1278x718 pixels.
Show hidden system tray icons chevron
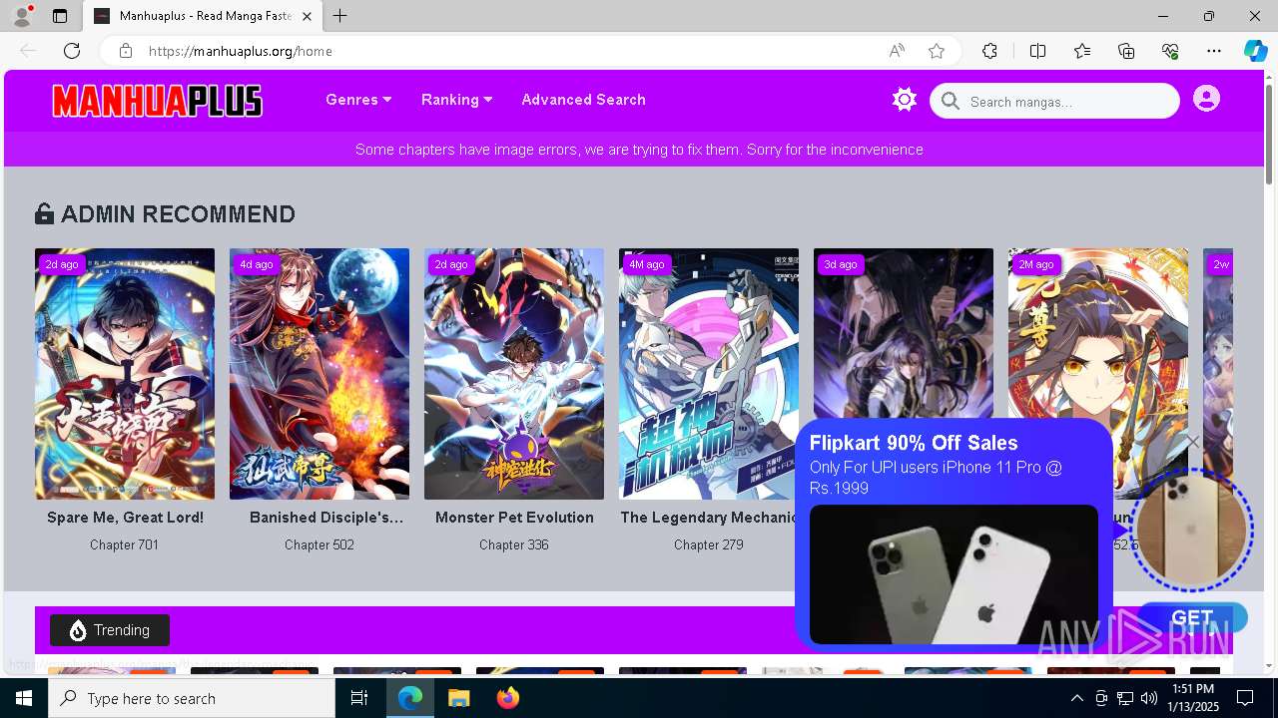point(1076,698)
